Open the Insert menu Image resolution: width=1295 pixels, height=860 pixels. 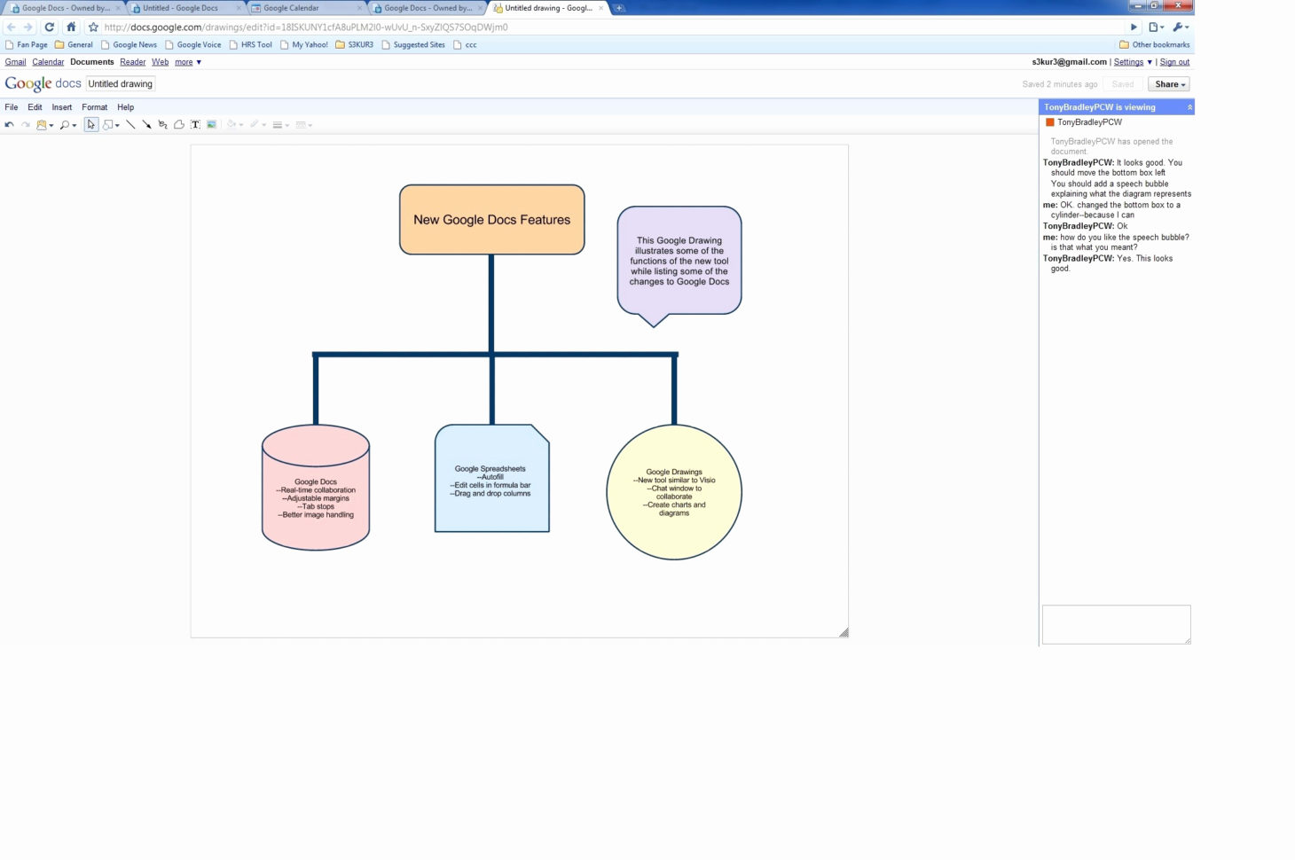pos(62,107)
